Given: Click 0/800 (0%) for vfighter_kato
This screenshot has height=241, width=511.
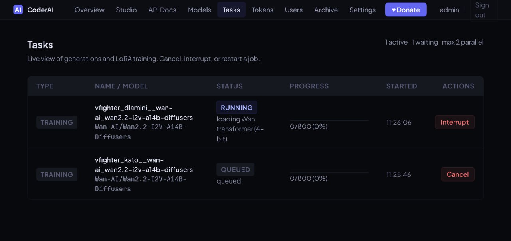Looking at the screenshot, I should [309, 179].
